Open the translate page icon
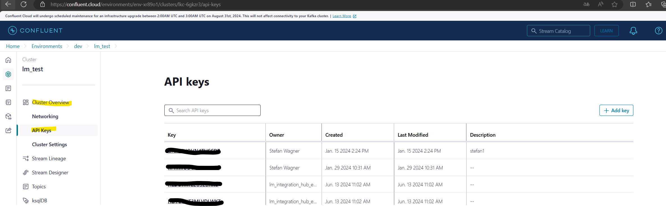 [586, 4]
